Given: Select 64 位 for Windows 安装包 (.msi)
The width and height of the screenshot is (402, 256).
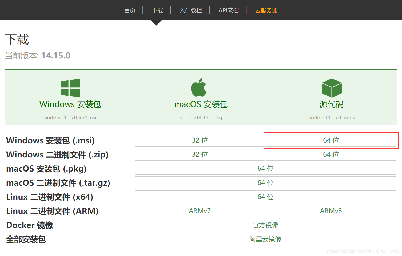Looking at the screenshot, I should (x=331, y=140).
